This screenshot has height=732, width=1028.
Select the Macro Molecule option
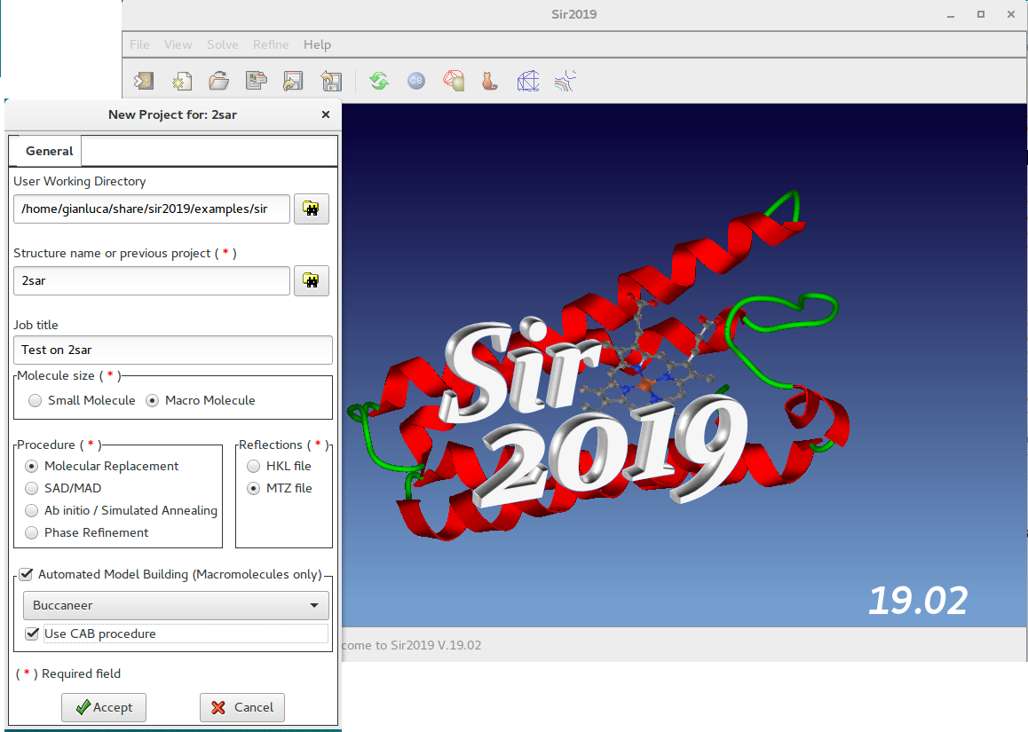click(201, 400)
